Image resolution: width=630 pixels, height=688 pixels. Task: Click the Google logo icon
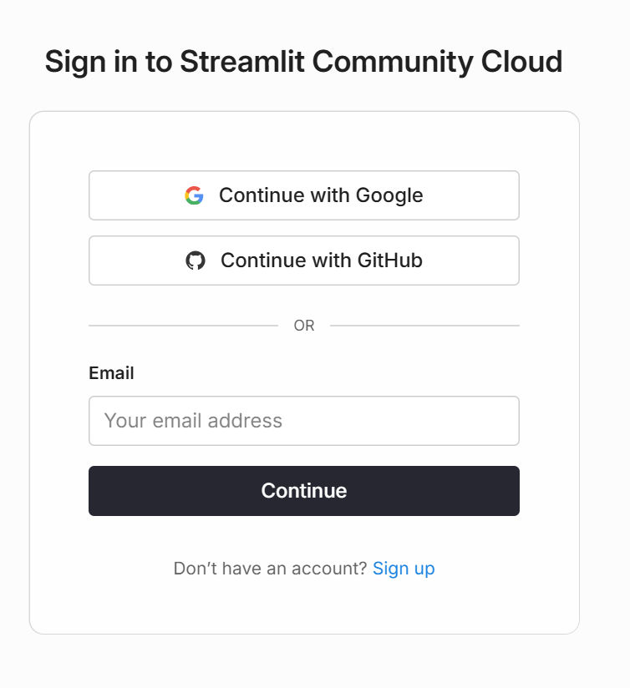tap(194, 195)
